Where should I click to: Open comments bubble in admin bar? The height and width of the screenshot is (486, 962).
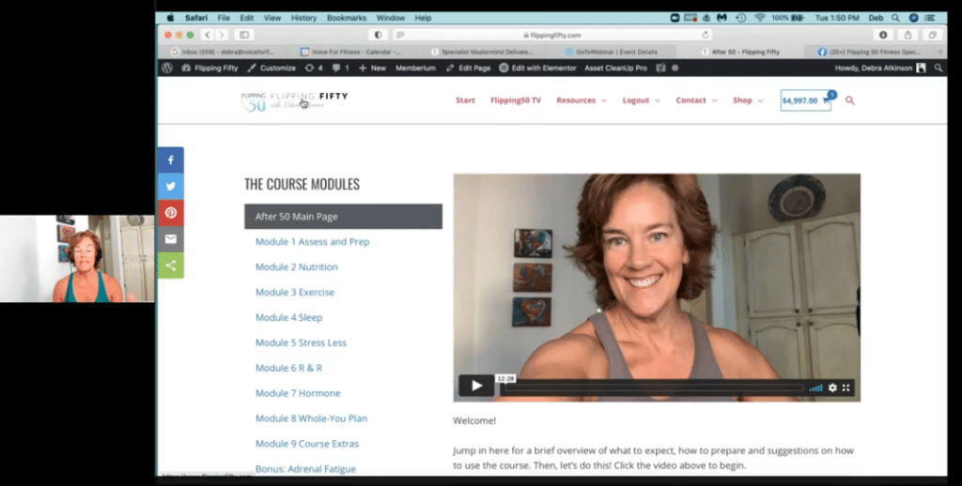click(340, 68)
